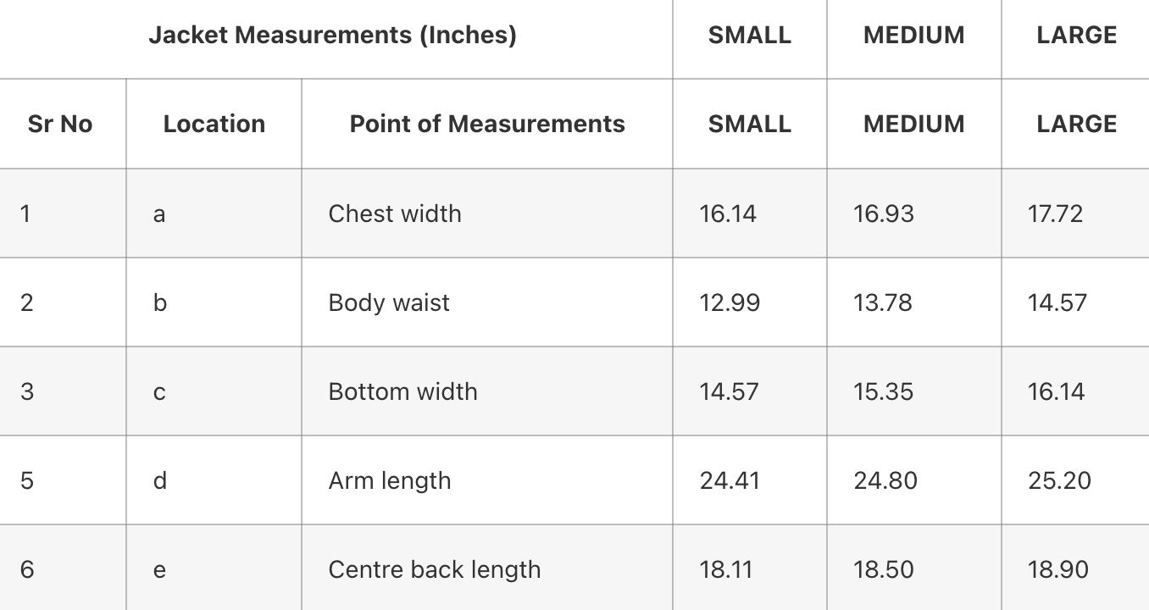
Task: Click the "Jacket Measurements (Inches)" table title
Action: 332,36
